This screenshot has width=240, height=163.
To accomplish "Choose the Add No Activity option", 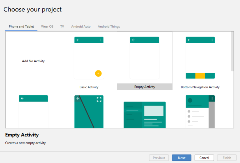I will 33,61.
